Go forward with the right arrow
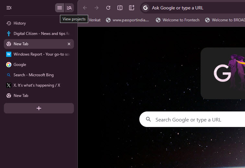The image size is (245, 168). (97, 8)
